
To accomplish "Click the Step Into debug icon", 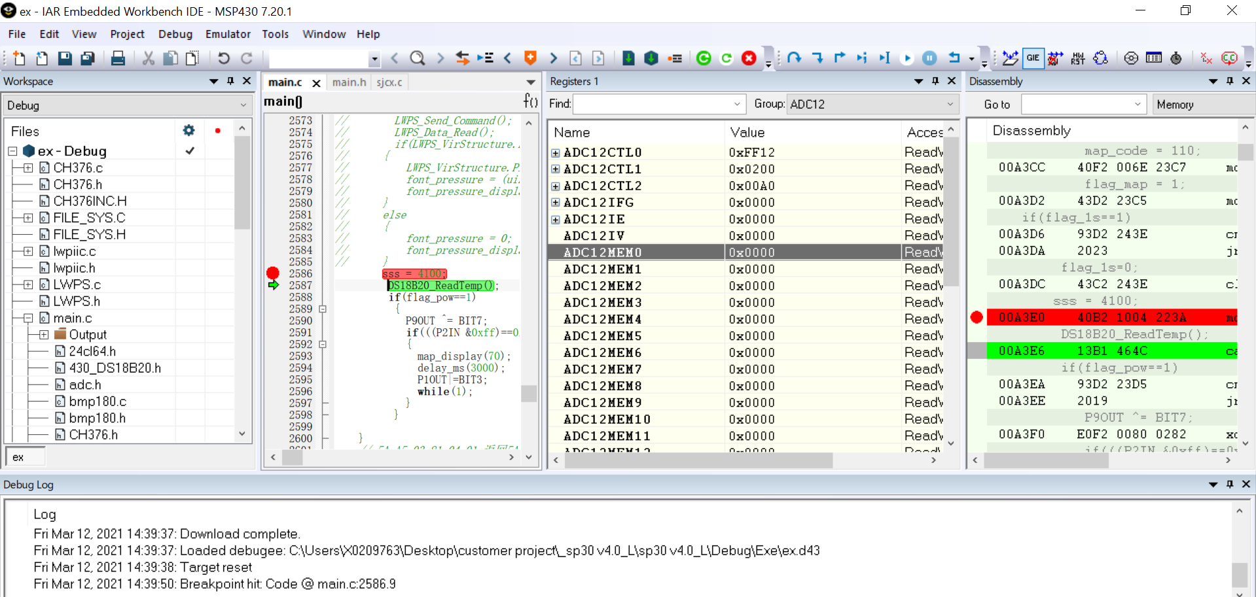I will [x=817, y=58].
